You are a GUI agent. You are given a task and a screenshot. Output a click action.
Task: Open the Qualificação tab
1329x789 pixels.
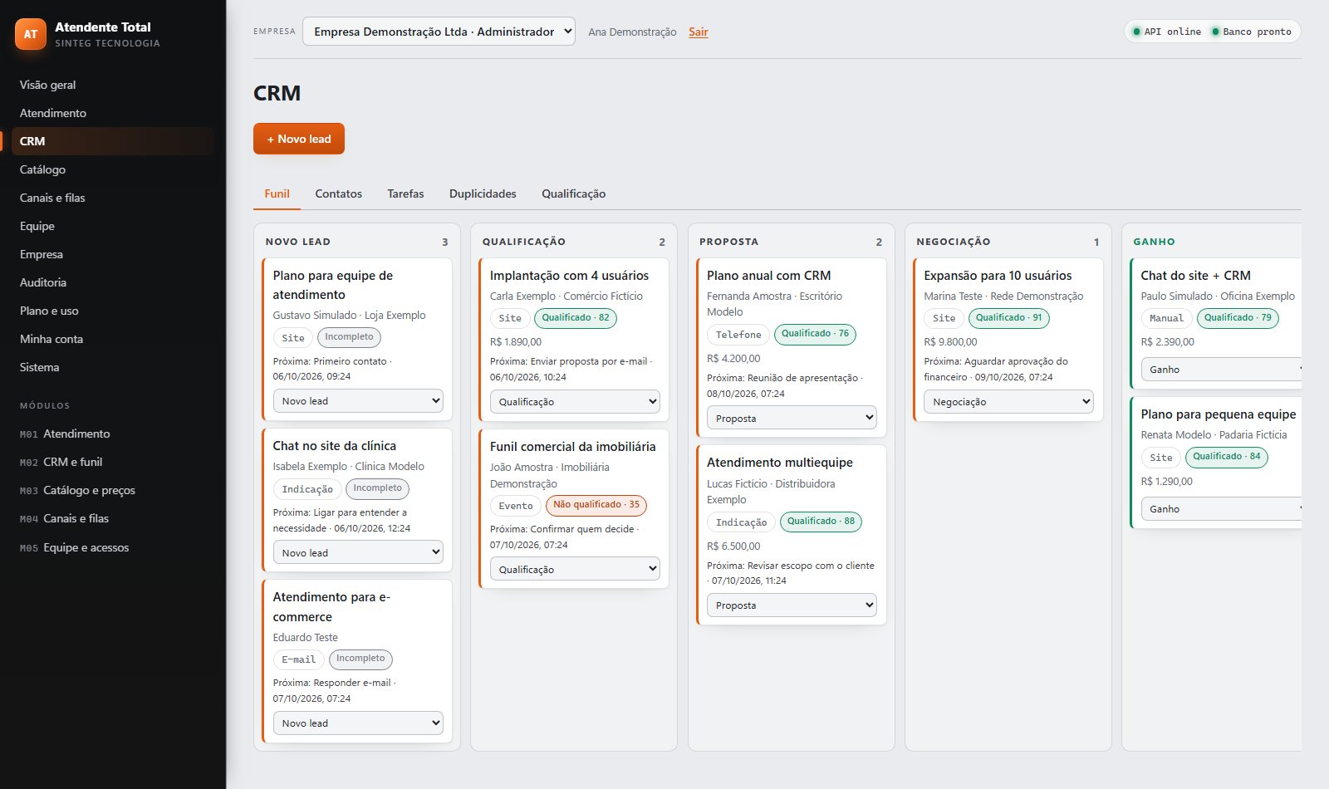(x=573, y=194)
